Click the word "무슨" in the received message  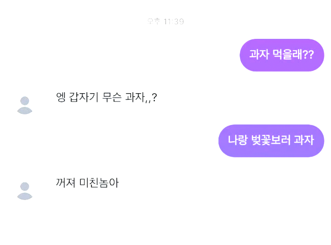(113, 97)
